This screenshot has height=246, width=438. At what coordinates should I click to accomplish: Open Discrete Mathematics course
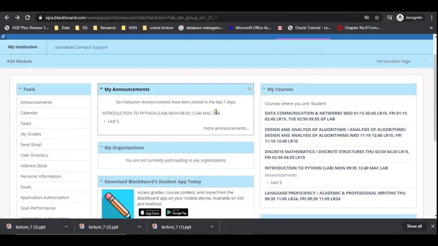click(337, 154)
